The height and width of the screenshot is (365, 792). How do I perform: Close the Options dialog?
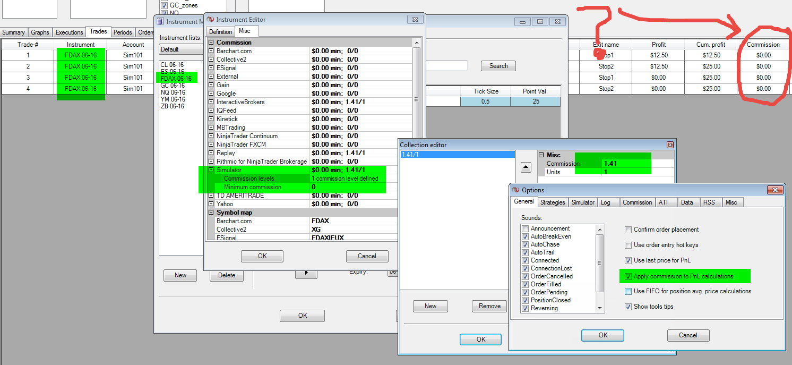(x=776, y=190)
